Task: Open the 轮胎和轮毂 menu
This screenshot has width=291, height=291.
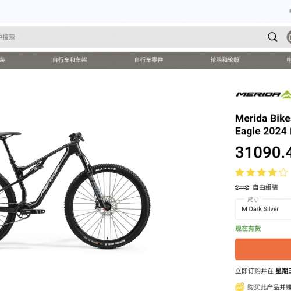Action: click(225, 60)
